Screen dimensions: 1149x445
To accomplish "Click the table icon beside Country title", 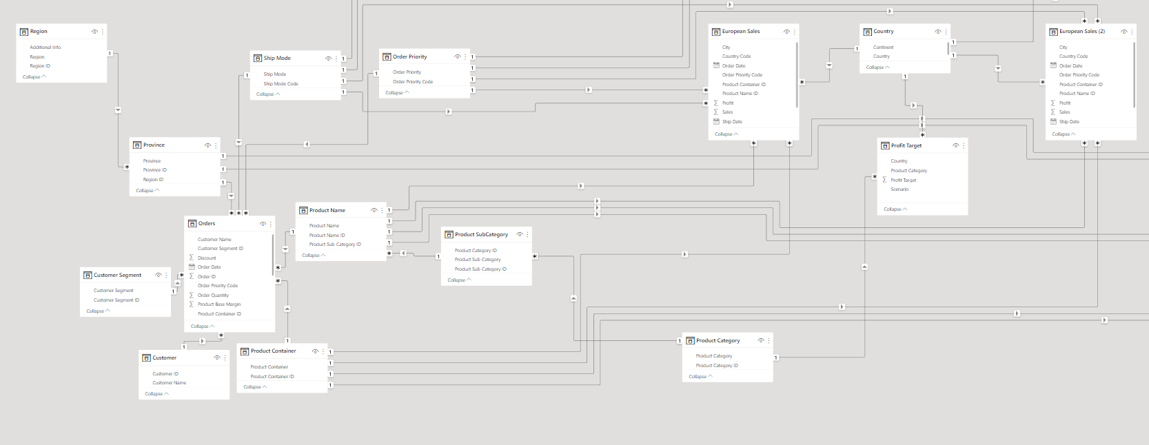I will (x=868, y=32).
